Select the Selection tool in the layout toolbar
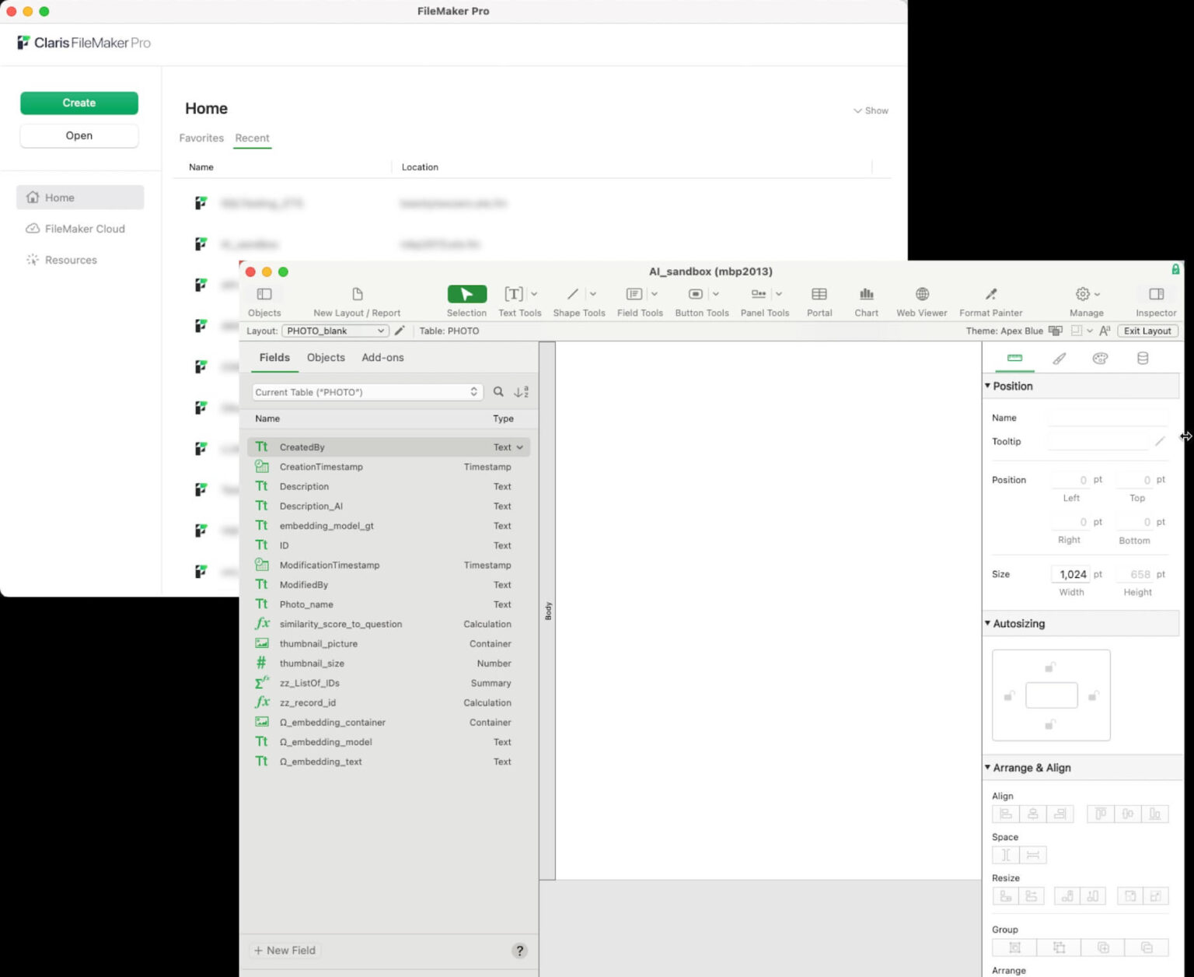The height and width of the screenshot is (977, 1194). pyautogui.click(x=466, y=294)
